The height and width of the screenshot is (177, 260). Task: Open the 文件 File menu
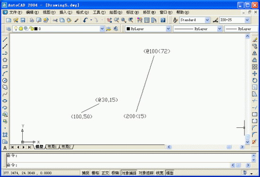click(16, 12)
